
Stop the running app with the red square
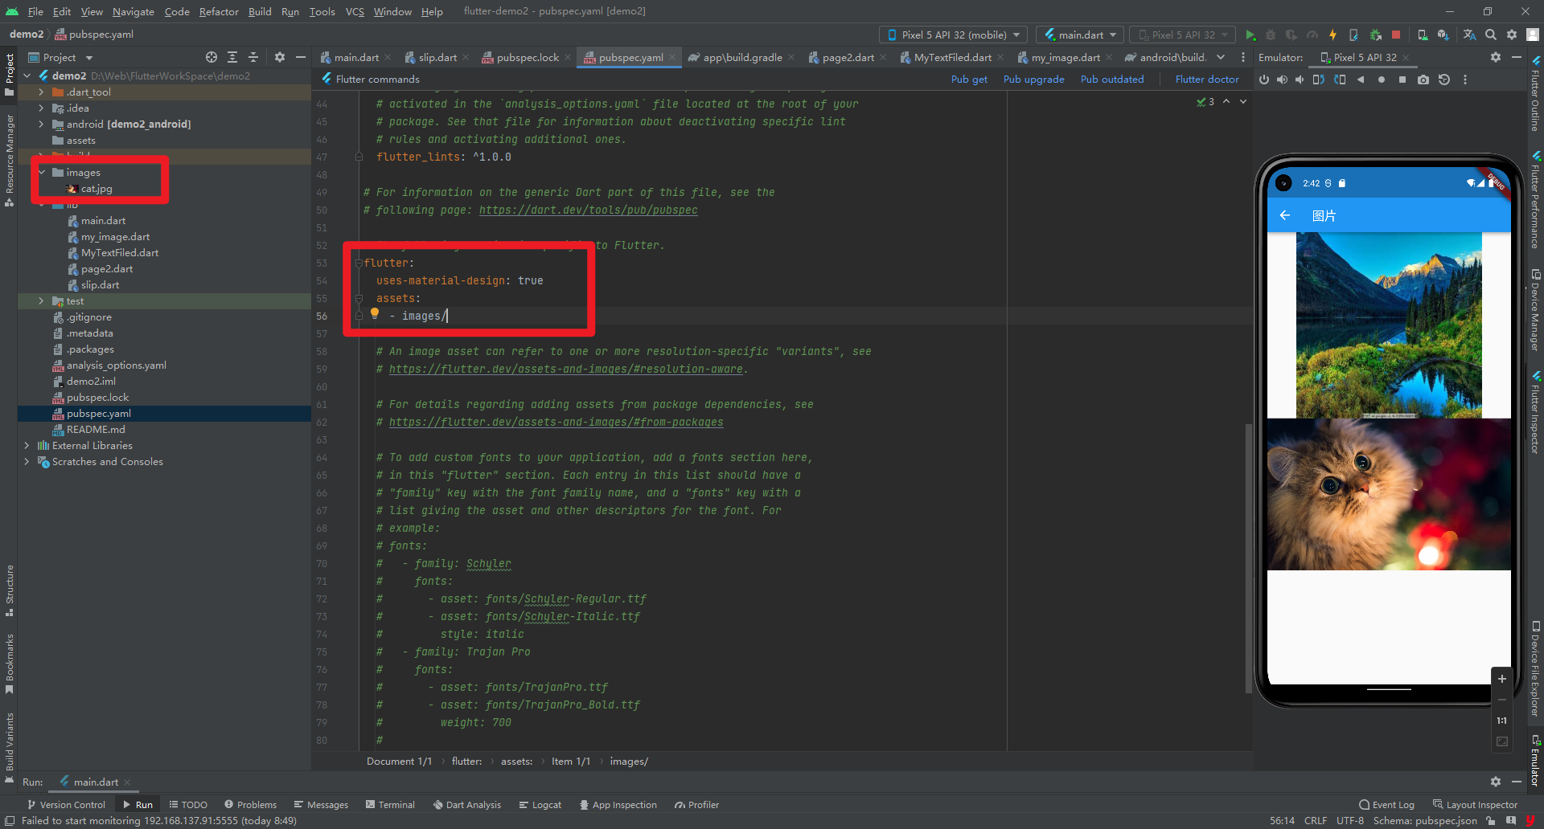1396,35
